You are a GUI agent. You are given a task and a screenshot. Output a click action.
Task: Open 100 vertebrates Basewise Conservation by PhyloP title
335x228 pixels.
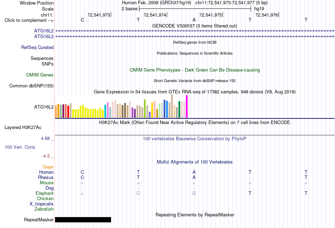pos(195,139)
